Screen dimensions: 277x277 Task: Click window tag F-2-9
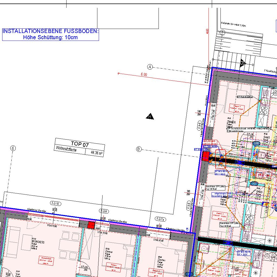coord(104,211)
